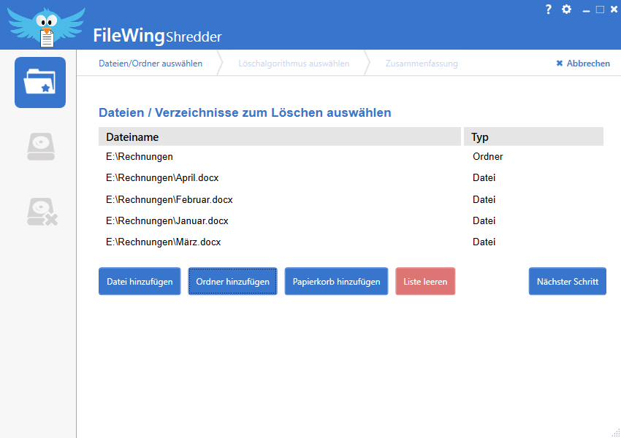The height and width of the screenshot is (438, 621).
Task: Maximize the FileWing window
Action: click(x=600, y=9)
